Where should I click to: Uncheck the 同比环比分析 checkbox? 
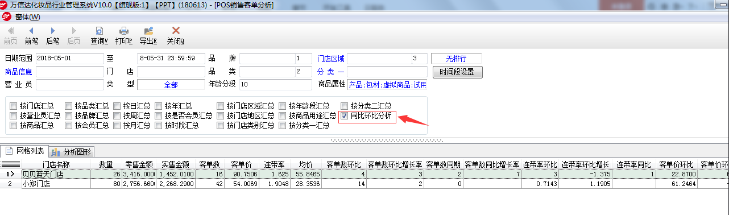pyautogui.click(x=345, y=115)
